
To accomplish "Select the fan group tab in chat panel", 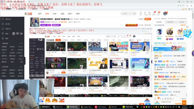I will click(x=182, y=22).
